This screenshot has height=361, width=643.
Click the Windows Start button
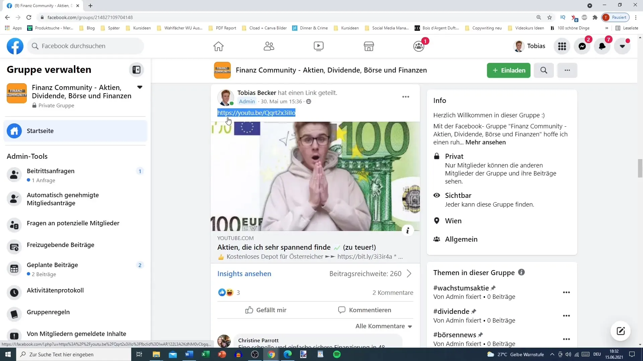8,354
